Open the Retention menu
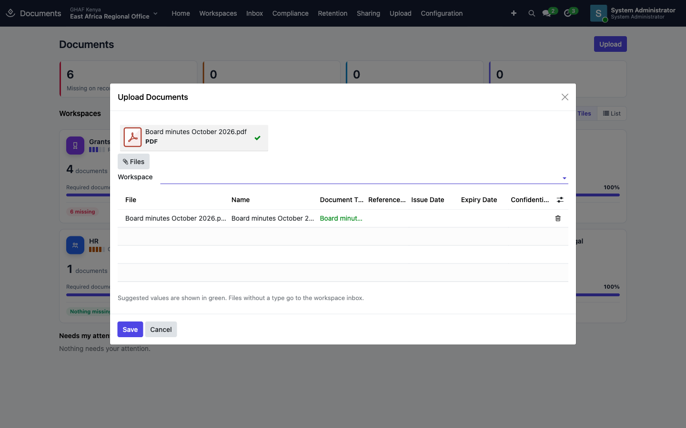686x428 pixels. point(333,13)
